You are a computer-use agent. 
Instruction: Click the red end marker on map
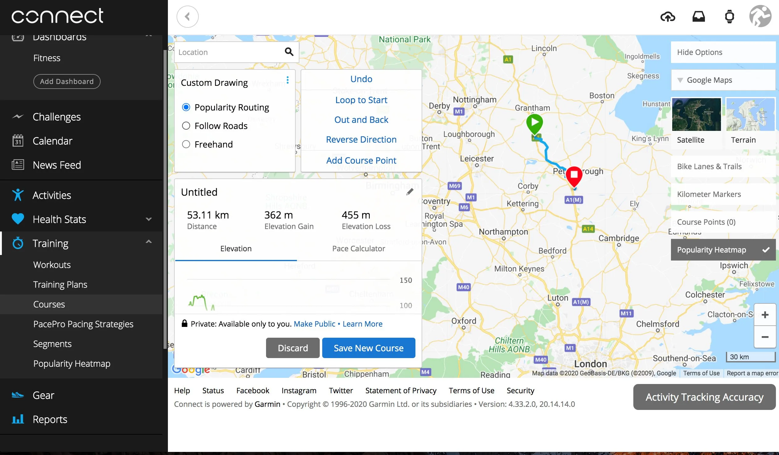(x=574, y=176)
